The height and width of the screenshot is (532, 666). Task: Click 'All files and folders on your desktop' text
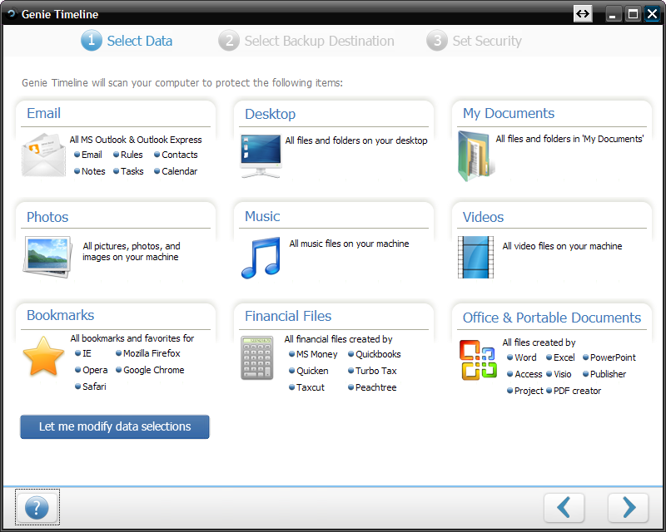356,140
